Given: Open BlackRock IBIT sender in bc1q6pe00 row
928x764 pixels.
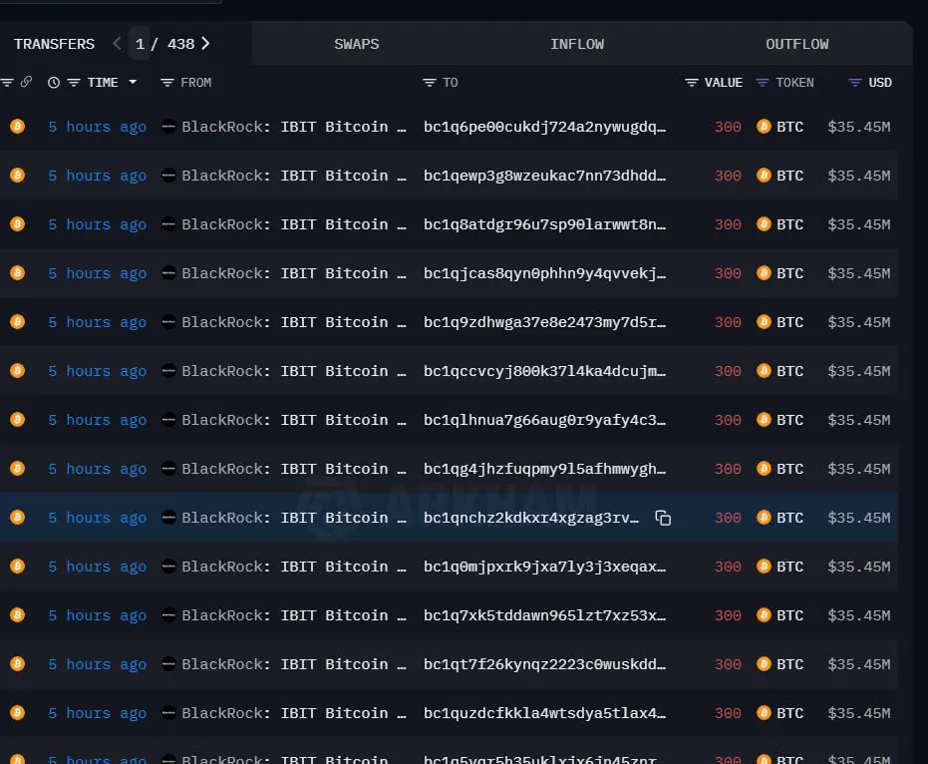Looking at the screenshot, I should [293, 127].
